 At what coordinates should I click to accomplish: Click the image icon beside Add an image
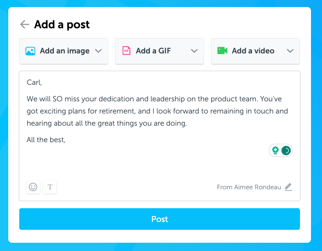point(30,51)
